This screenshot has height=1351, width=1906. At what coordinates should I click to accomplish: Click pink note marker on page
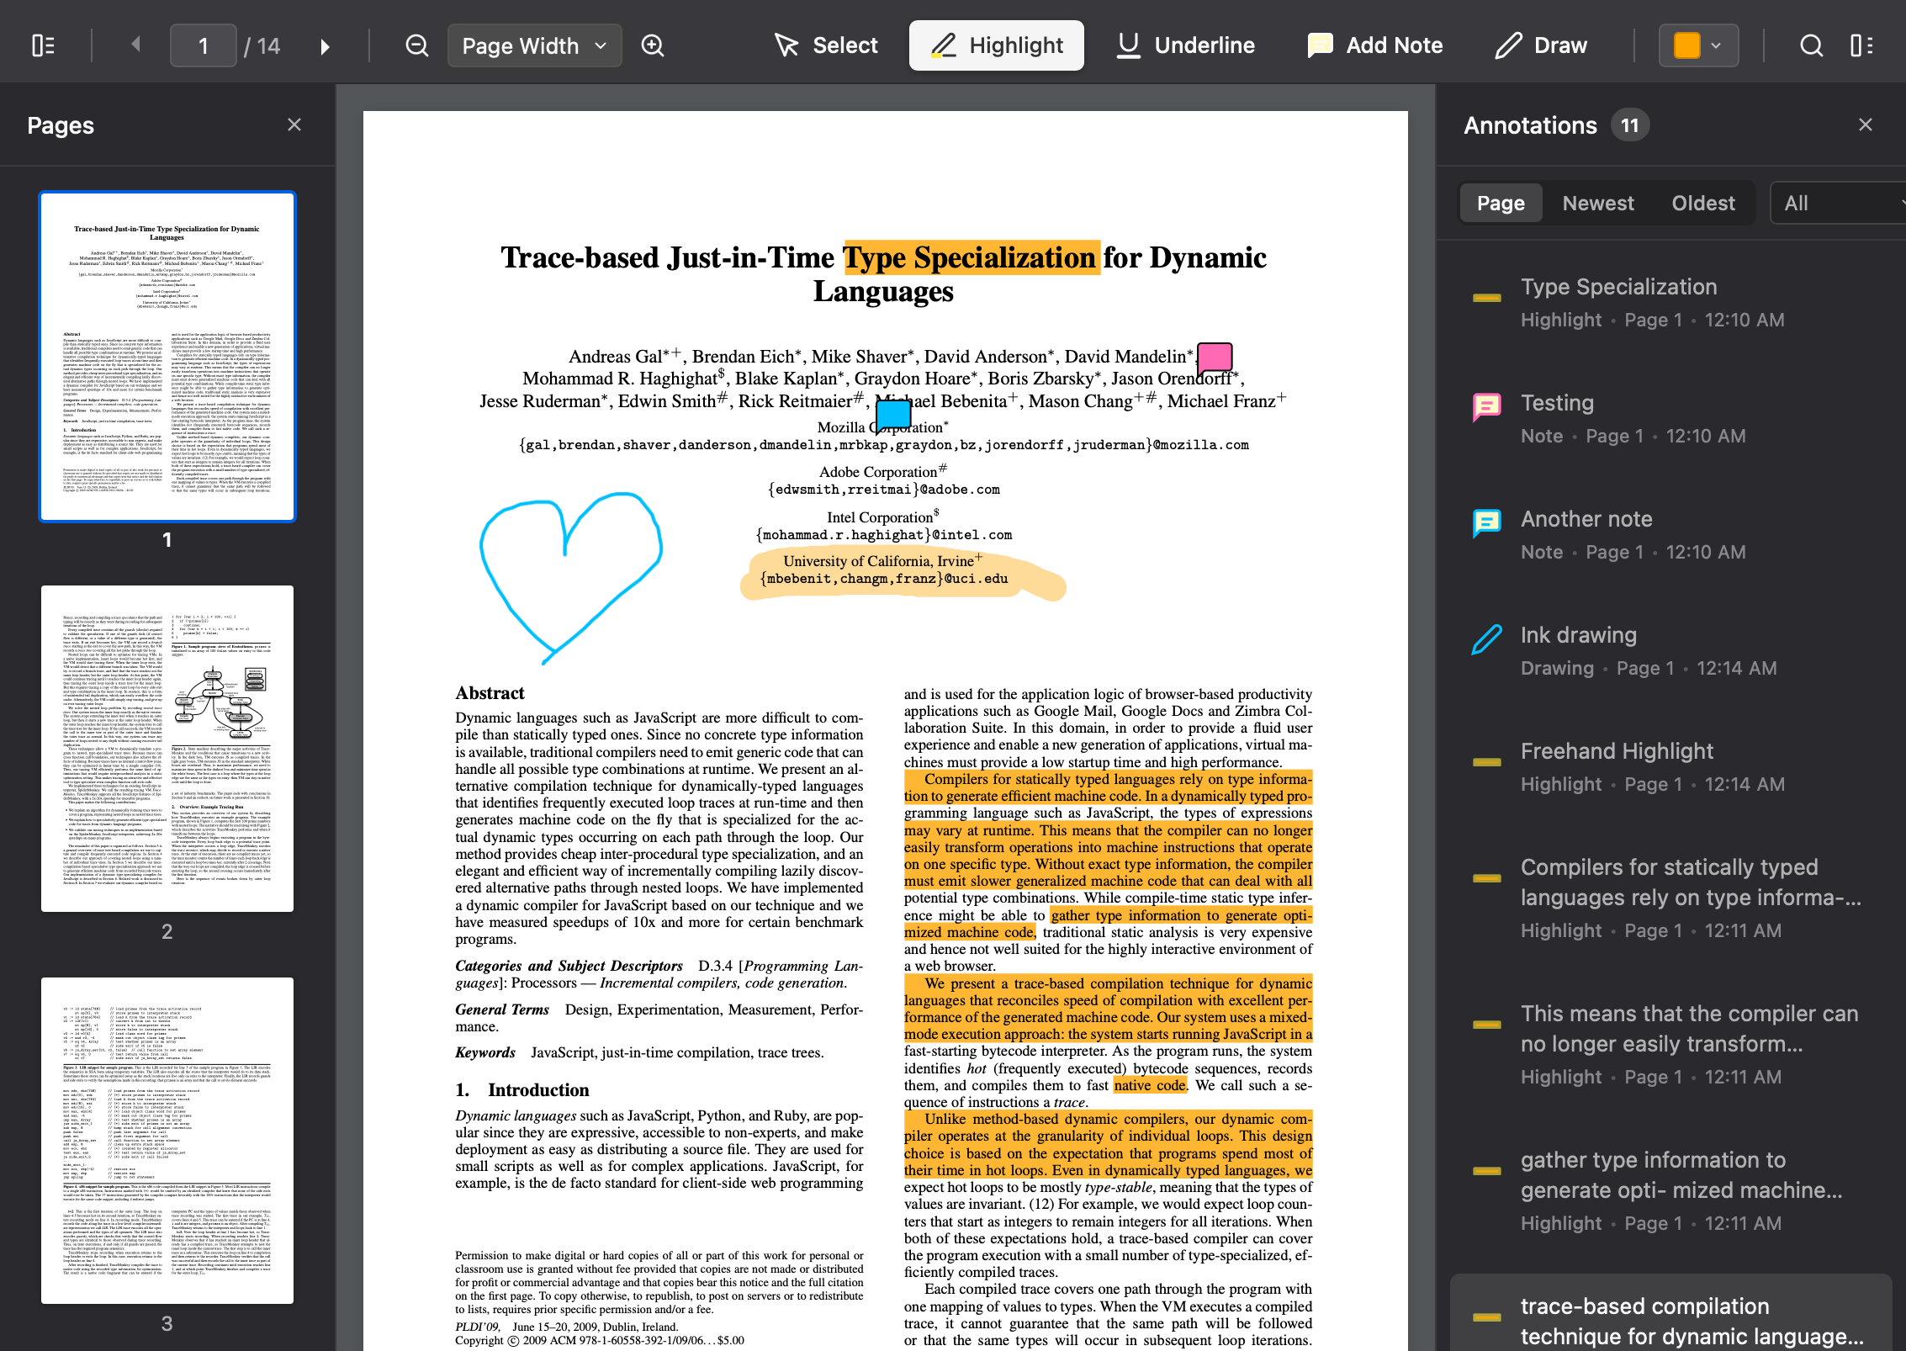(1214, 358)
